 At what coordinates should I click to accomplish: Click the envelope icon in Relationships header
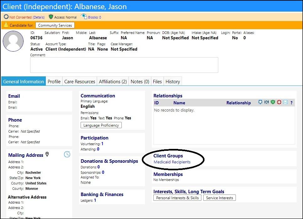pos(285,102)
